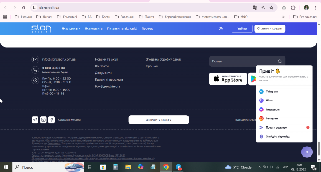Open the Відгуки bookmarks folder
Screen dimensions: 321x172
point(44,17)
